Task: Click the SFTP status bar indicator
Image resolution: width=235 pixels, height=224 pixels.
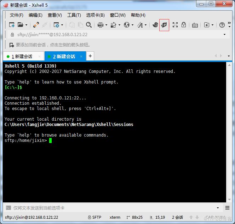Action: (94, 217)
